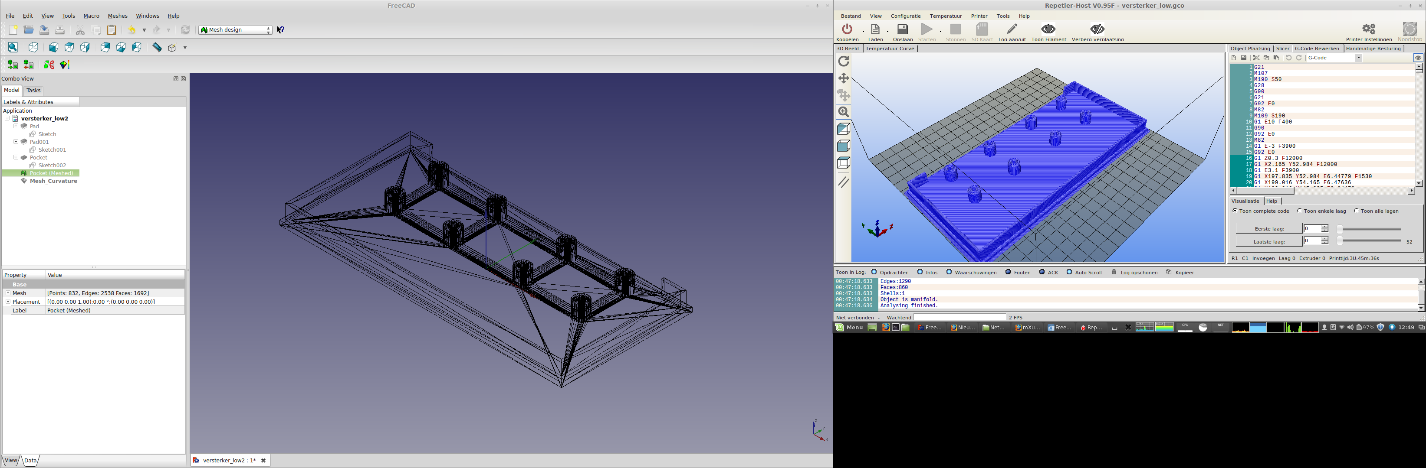Open the Temperatuur Curve tab

point(890,49)
